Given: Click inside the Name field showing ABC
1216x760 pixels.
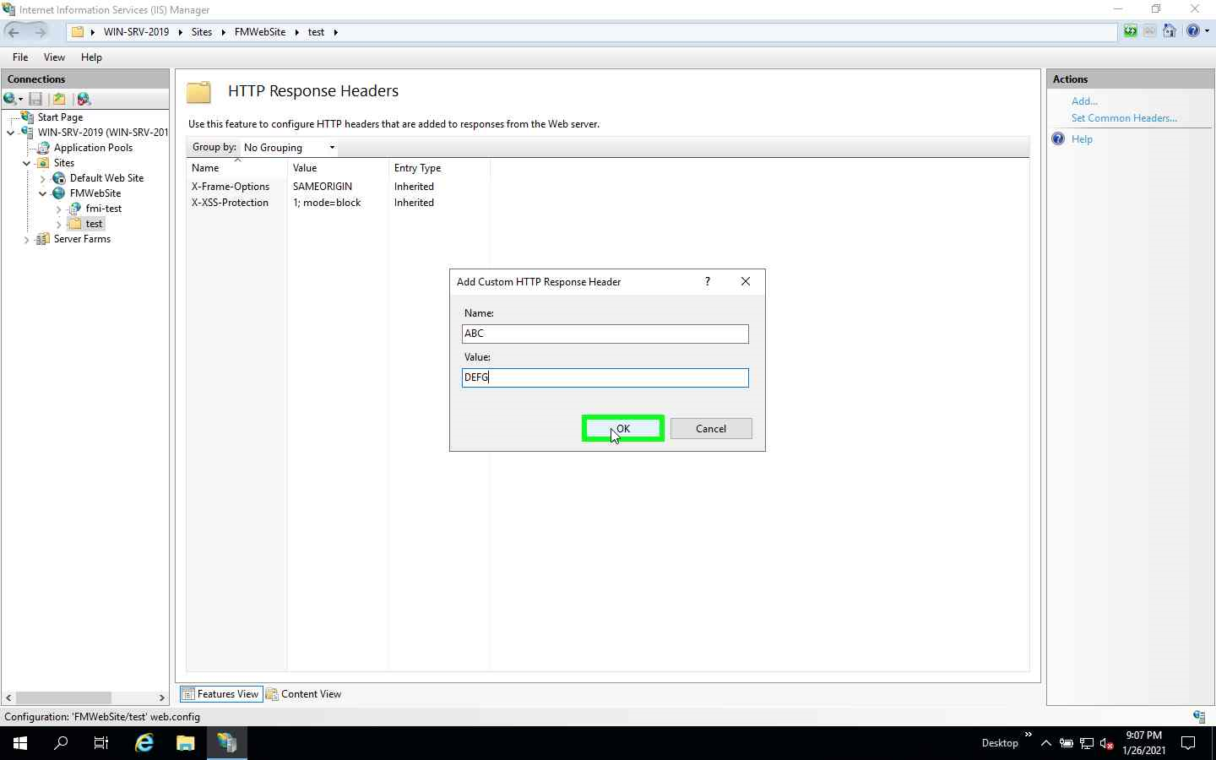Looking at the screenshot, I should [605, 334].
